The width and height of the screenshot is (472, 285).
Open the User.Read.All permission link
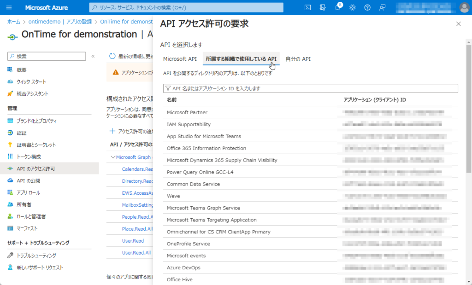[x=136, y=252]
